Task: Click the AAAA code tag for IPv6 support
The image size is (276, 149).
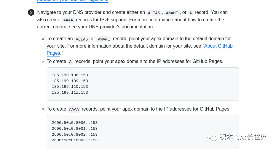Action: [68, 20]
